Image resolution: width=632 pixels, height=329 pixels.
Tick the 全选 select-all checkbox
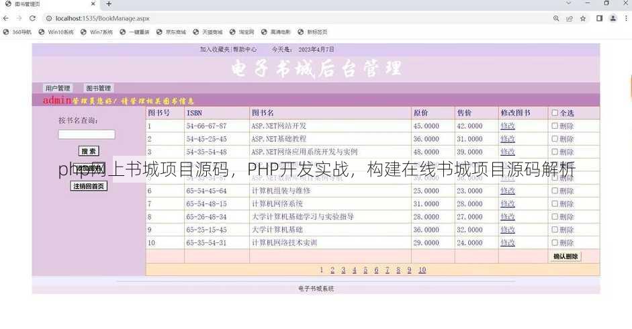[x=555, y=113]
